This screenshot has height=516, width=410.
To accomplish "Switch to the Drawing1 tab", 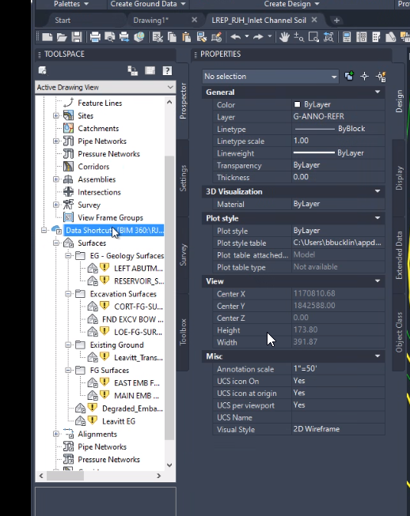I will (x=150, y=21).
